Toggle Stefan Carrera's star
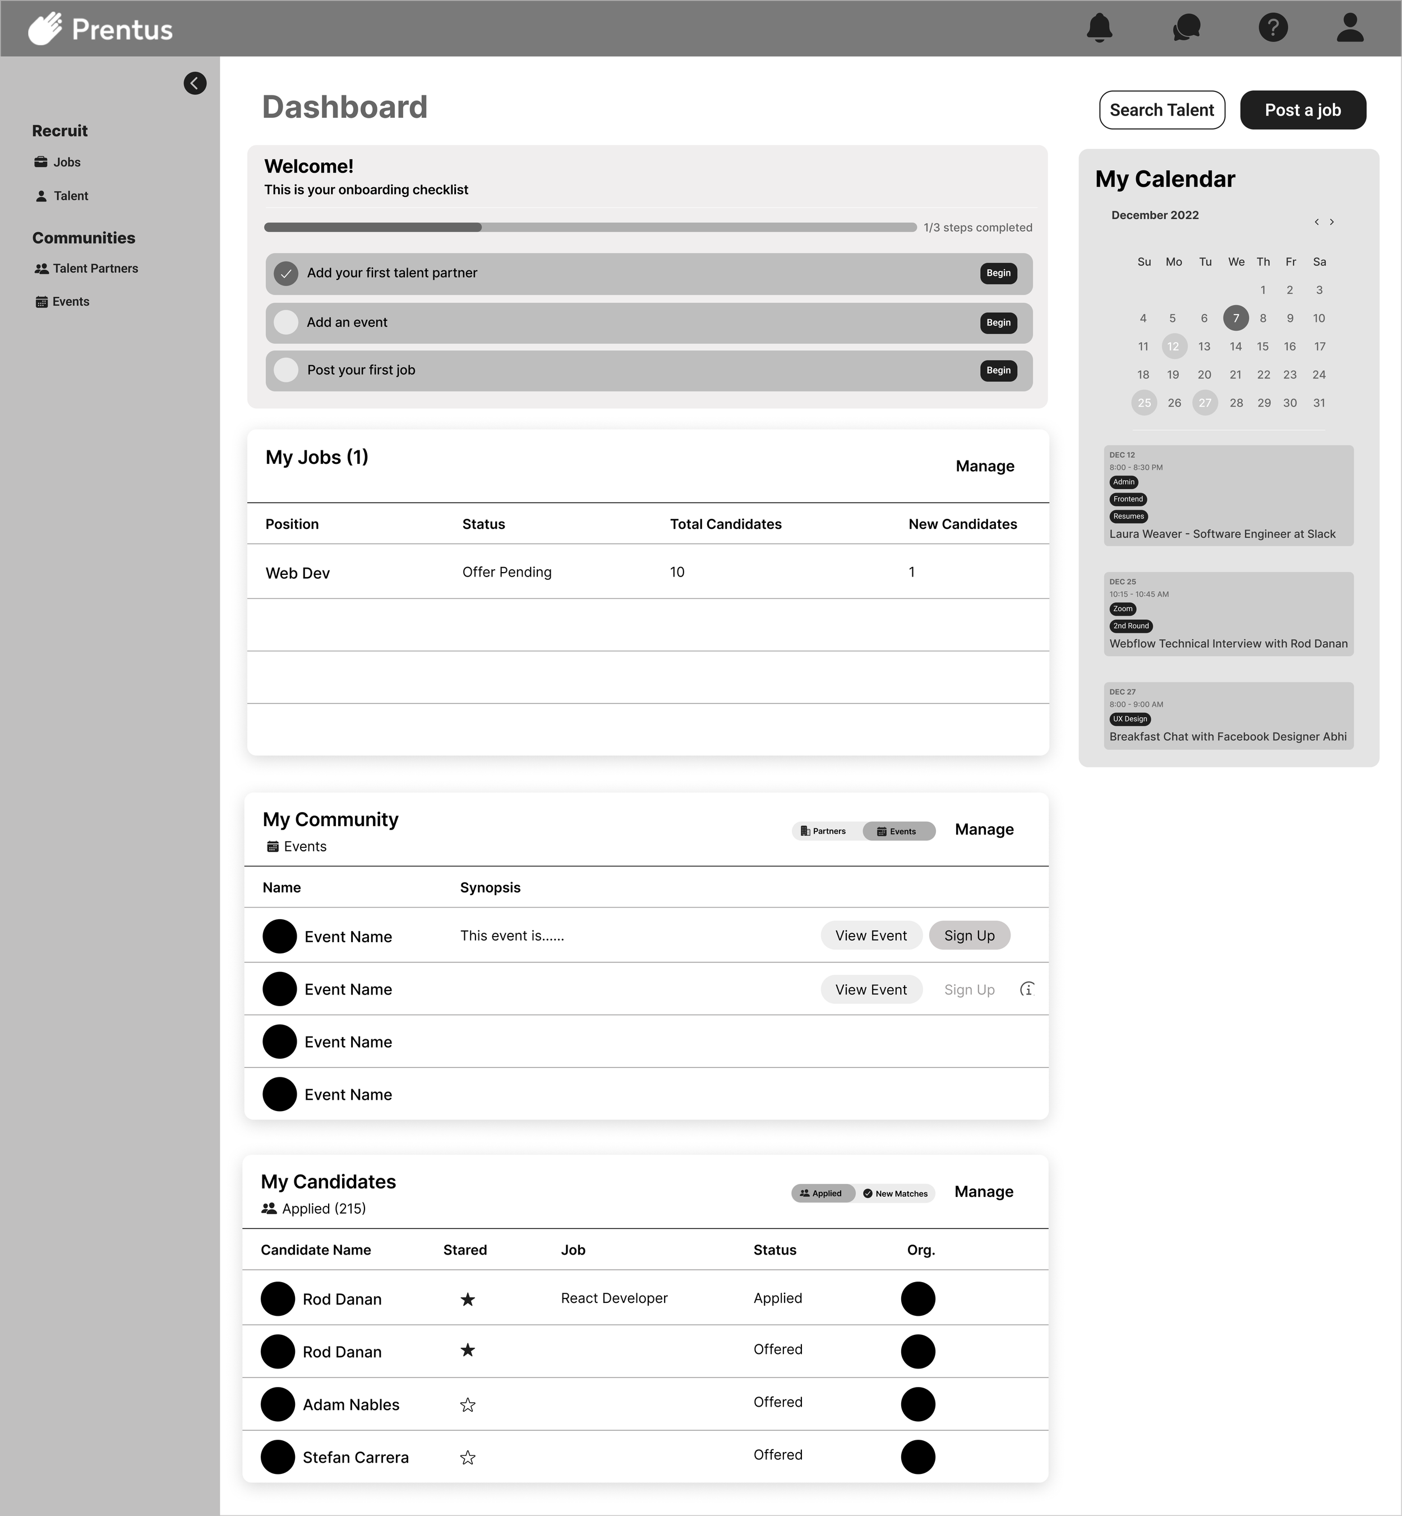The height and width of the screenshot is (1516, 1402). [467, 1457]
